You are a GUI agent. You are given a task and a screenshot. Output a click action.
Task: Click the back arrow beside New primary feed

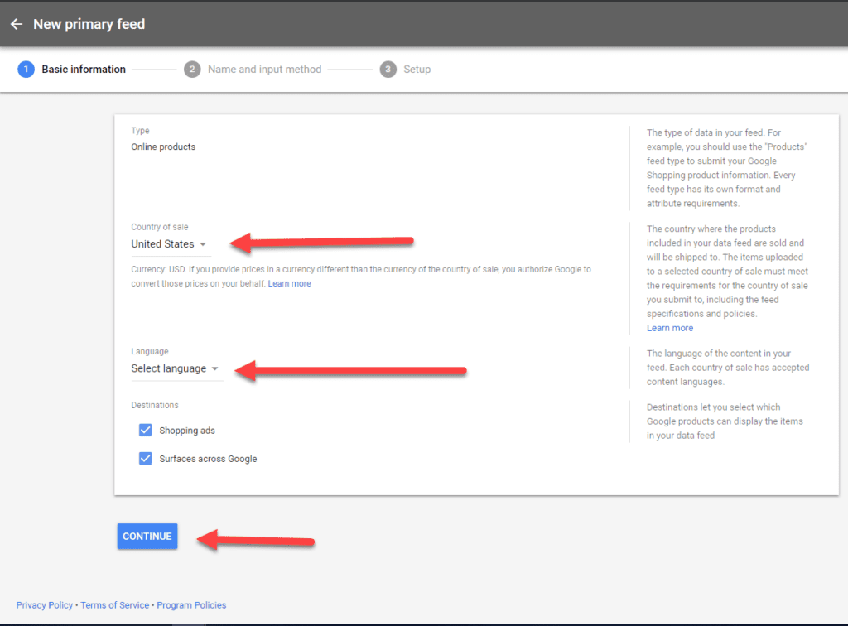(x=17, y=24)
